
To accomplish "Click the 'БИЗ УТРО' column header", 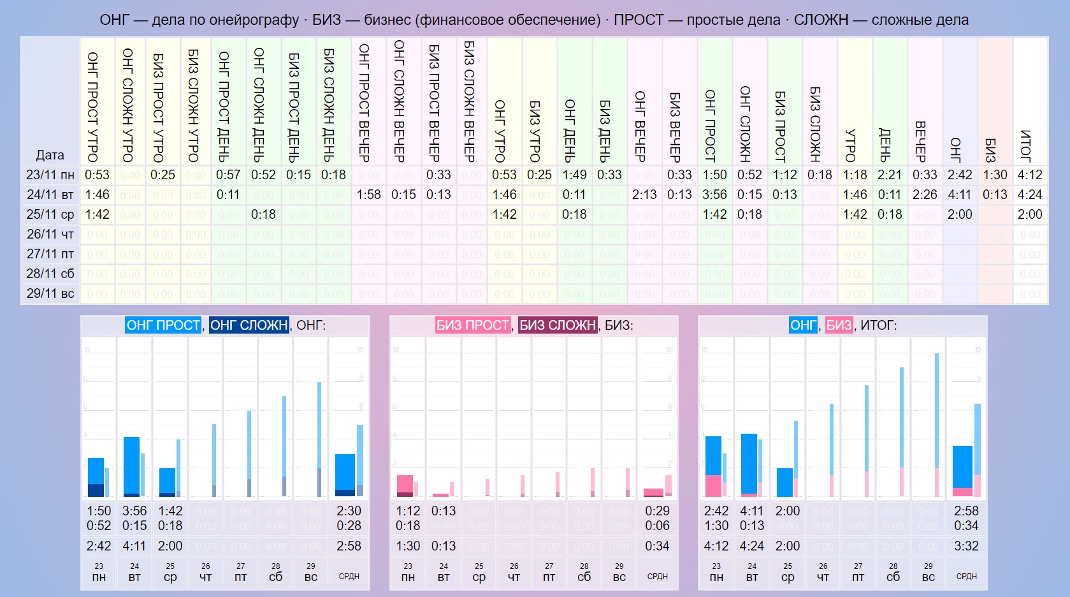I will click(x=540, y=101).
